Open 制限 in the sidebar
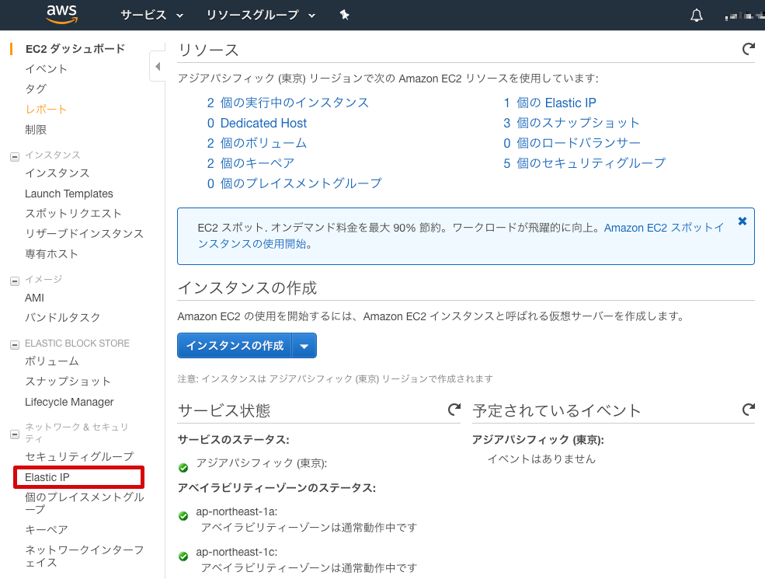 (36, 130)
